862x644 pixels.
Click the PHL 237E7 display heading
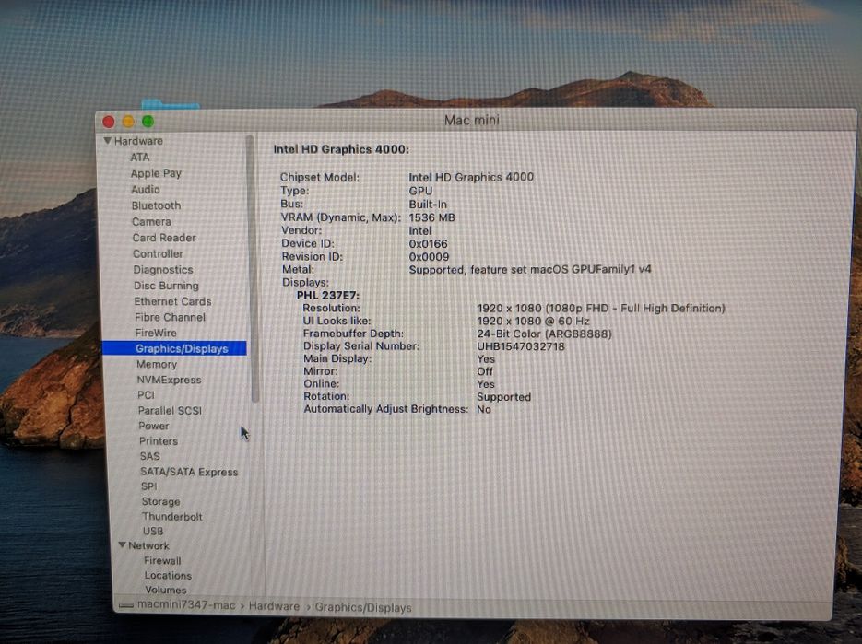[x=328, y=296]
